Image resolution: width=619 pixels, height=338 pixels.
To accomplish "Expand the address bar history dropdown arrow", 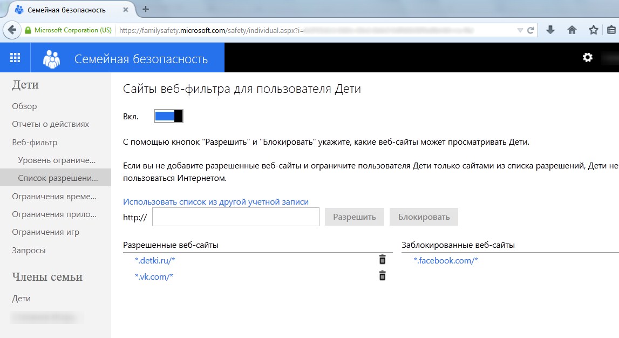I will pos(520,30).
